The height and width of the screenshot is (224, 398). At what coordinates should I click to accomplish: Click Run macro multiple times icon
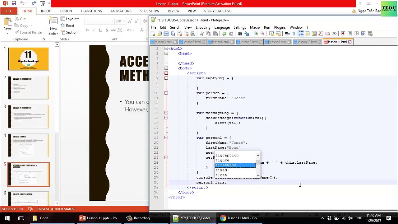tap(363, 34)
